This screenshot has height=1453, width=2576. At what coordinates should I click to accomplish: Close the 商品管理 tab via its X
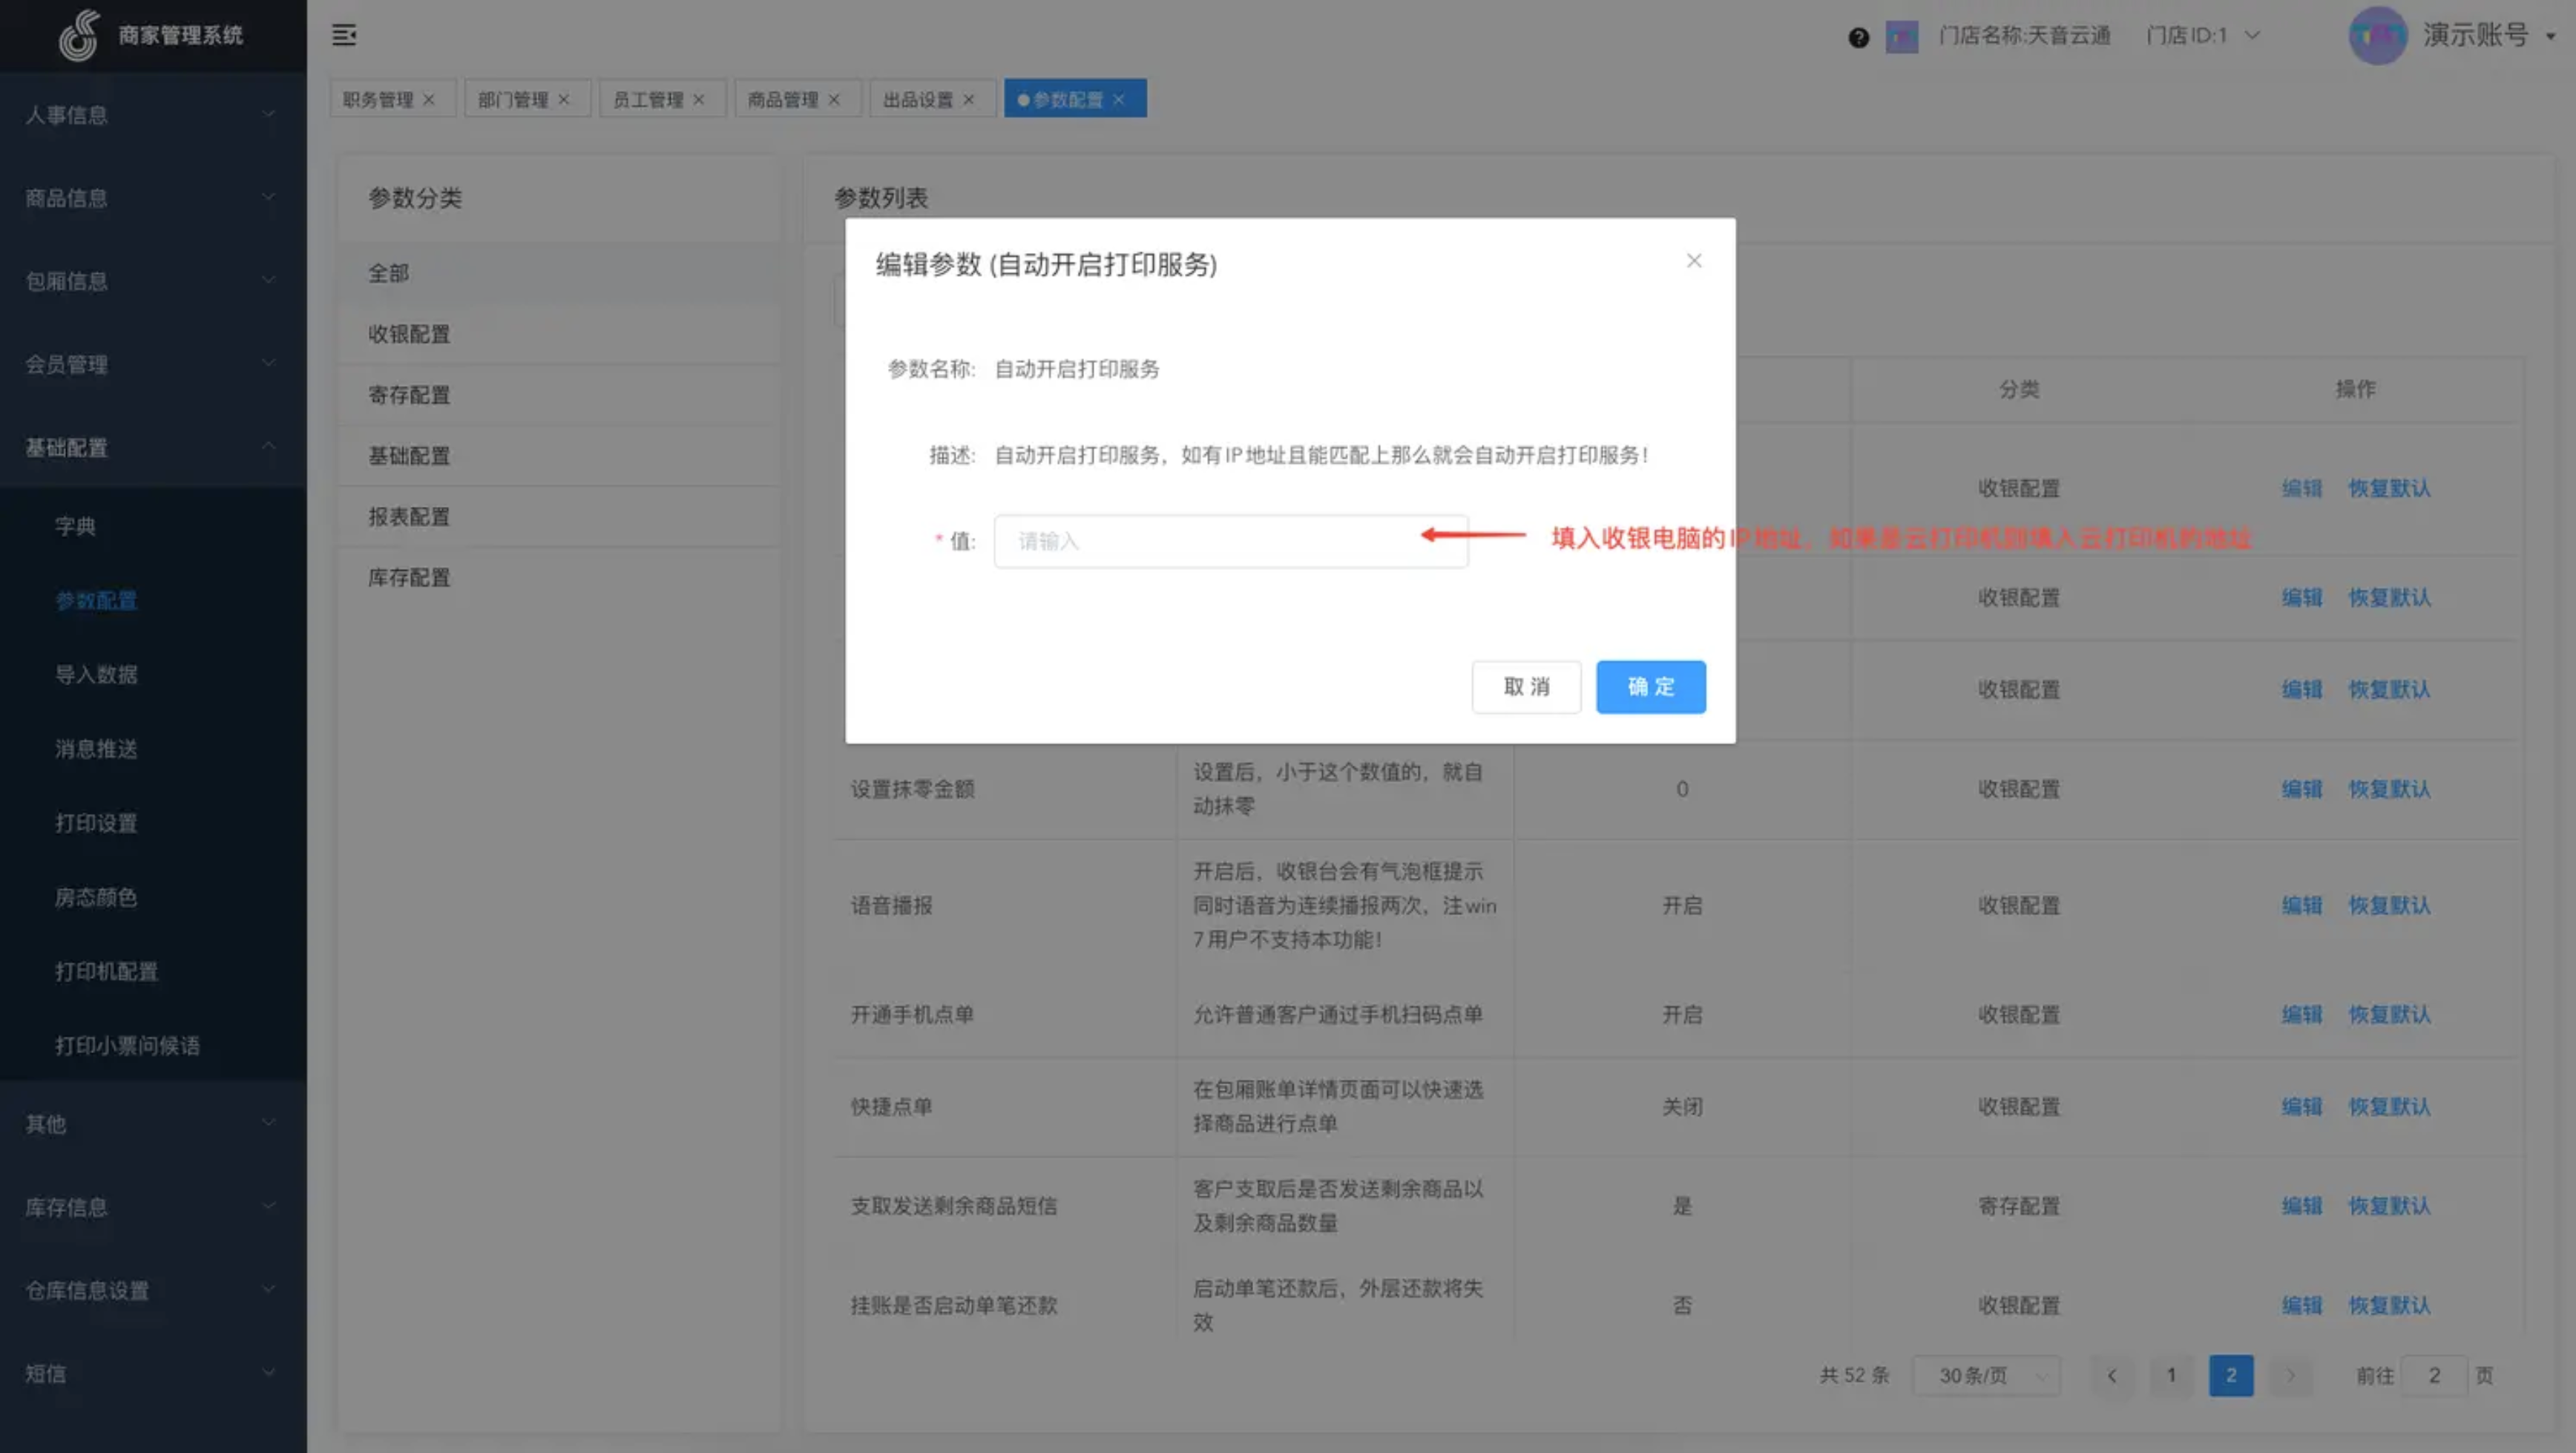pyautogui.click(x=834, y=99)
